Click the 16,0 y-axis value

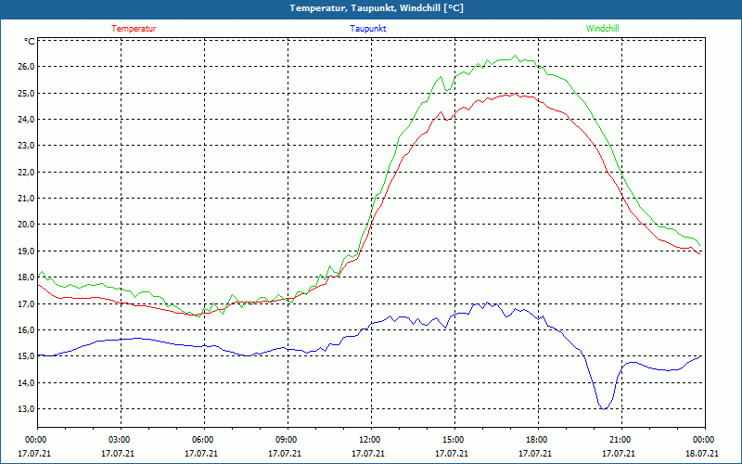click(25, 330)
